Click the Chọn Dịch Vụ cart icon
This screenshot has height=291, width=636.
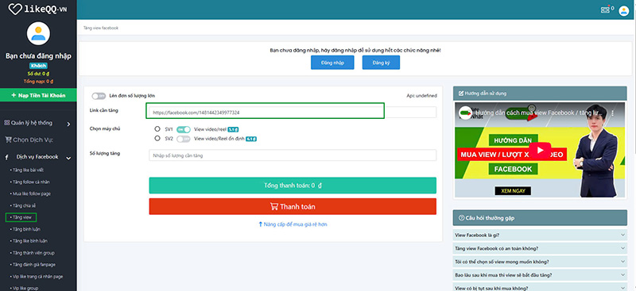[8, 140]
